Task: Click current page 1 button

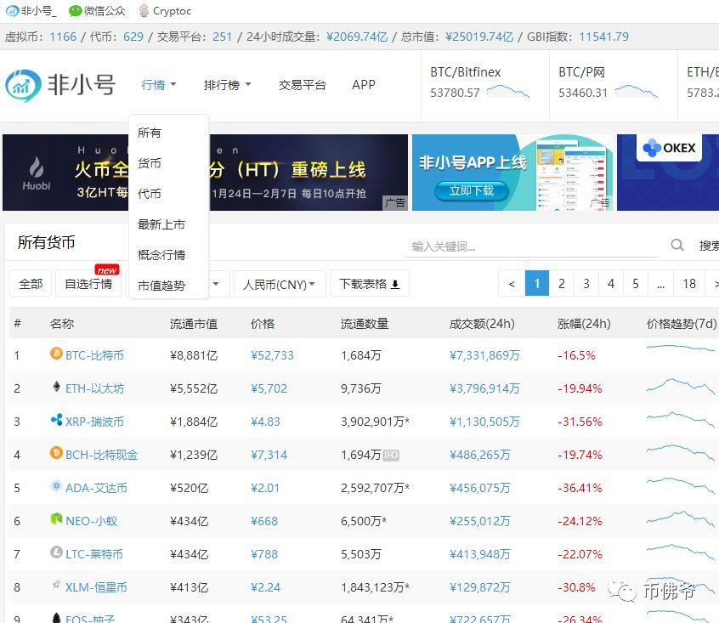Action: click(x=537, y=284)
